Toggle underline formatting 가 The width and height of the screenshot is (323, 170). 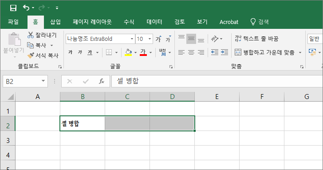tap(90, 52)
